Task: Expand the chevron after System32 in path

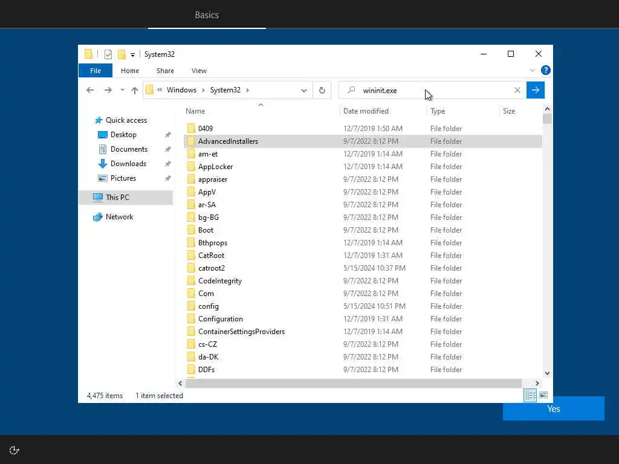Action: tap(247, 91)
